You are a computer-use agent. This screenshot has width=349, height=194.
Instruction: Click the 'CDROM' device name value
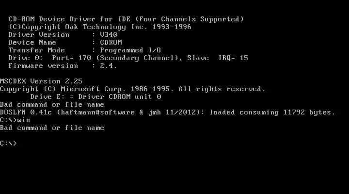(x=111, y=42)
